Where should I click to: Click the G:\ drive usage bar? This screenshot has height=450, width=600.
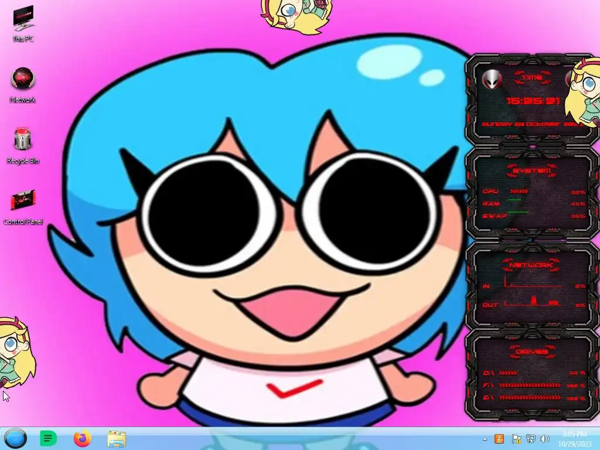531,398
